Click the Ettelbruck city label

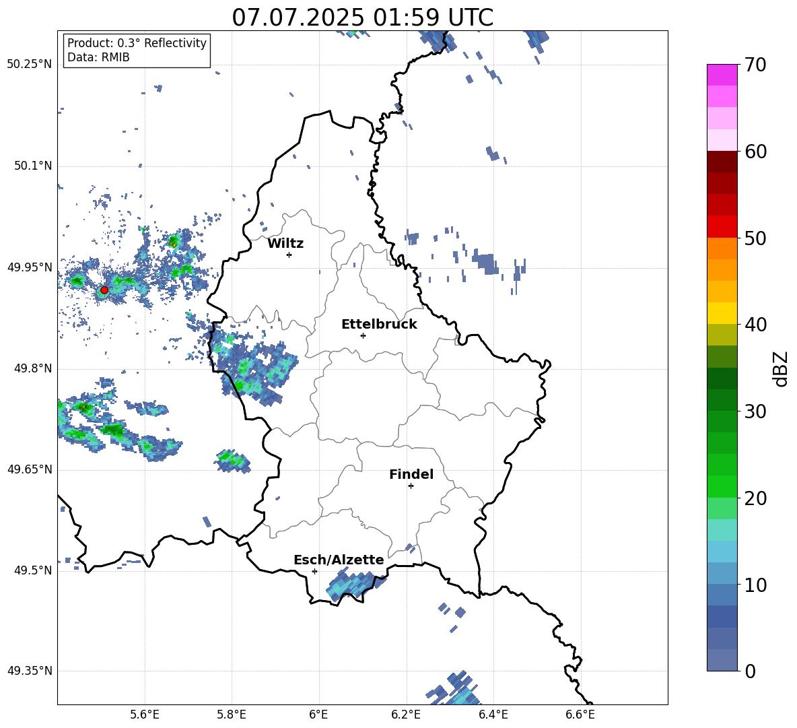click(379, 325)
